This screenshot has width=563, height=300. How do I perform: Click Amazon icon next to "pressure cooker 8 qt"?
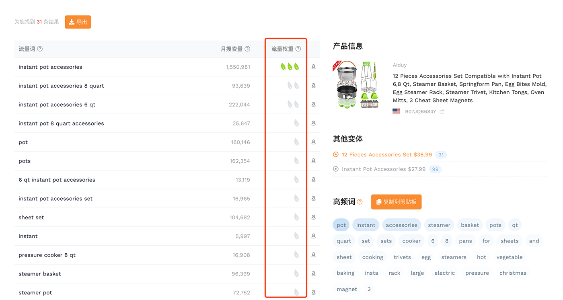pyautogui.click(x=313, y=255)
